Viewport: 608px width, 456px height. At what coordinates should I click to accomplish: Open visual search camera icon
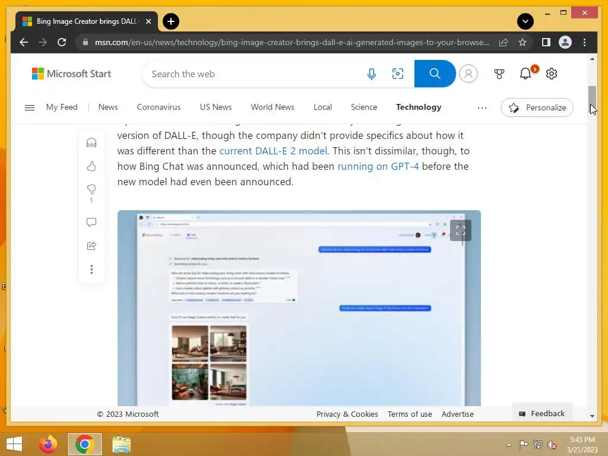coord(397,74)
